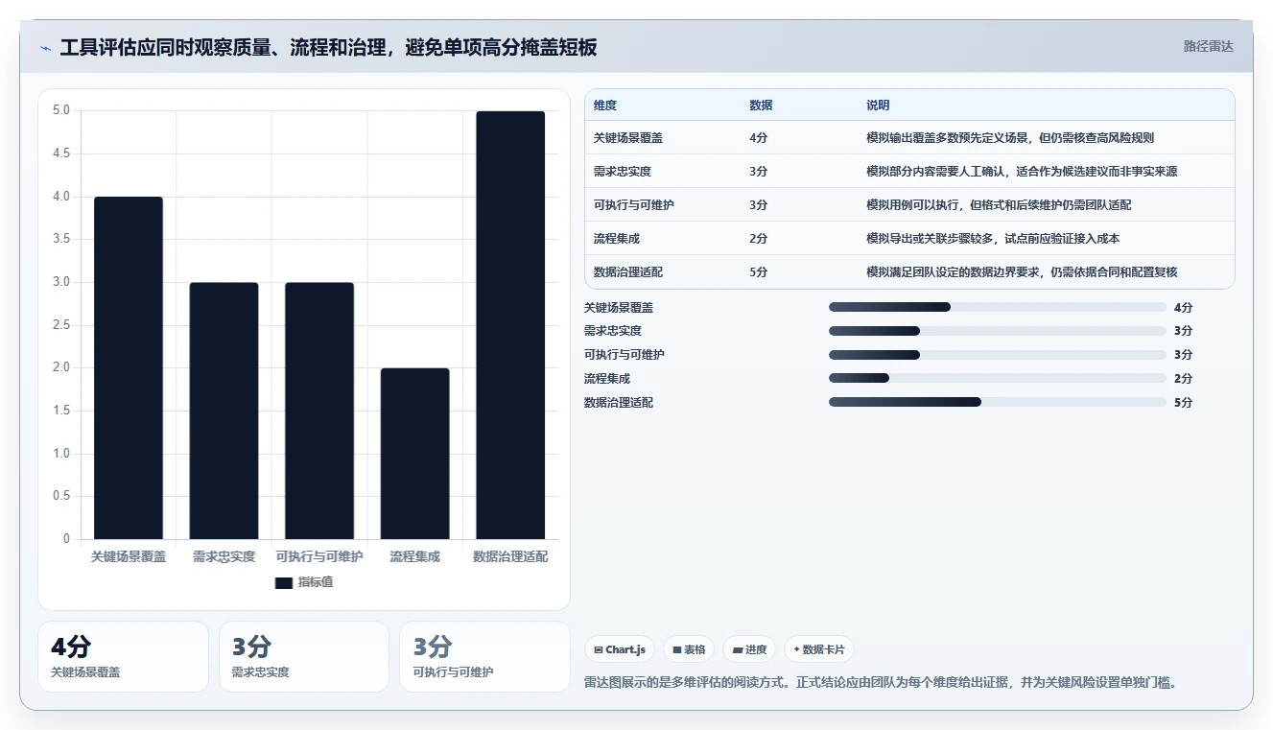This screenshot has width=1273, height=730.
Task: Click the description about 后续维护仍需团队适配
Action: 999,205
